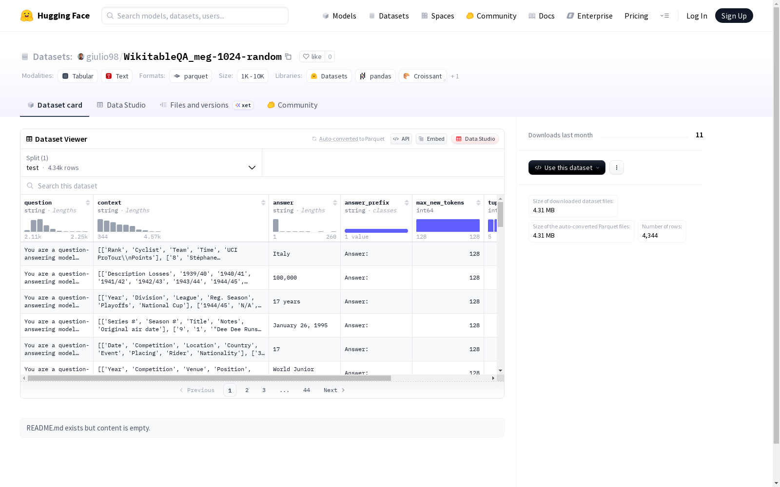Click the Log In link
The height and width of the screenshot is (487, 780).
697,16
